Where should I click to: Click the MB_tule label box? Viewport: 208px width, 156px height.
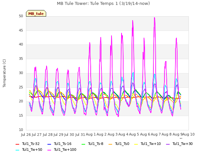[x=36, y=13]
